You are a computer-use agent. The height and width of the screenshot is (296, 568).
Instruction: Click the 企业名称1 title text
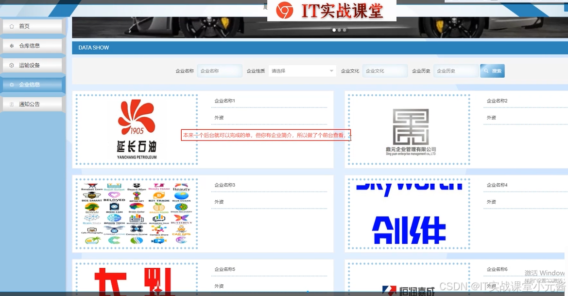224,101
